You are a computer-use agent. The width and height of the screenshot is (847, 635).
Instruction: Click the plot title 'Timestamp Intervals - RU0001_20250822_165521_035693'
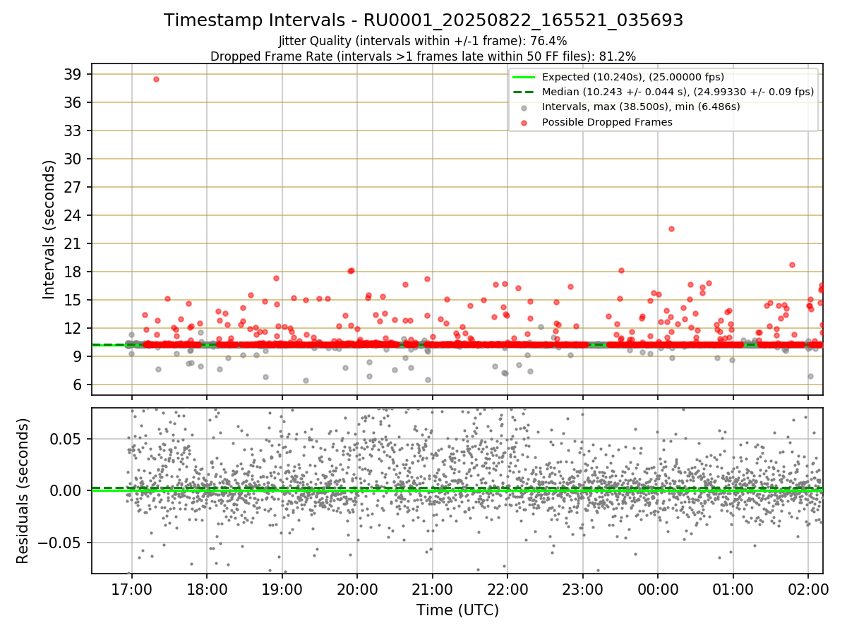click(423, 20)
